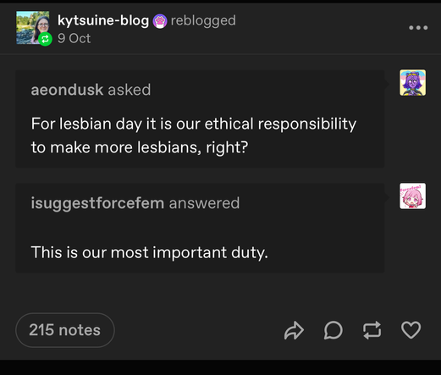The image size is (441, 375).
Task: Click the isuggestforcefem pink-haired avatar
Action: (412, 196)
